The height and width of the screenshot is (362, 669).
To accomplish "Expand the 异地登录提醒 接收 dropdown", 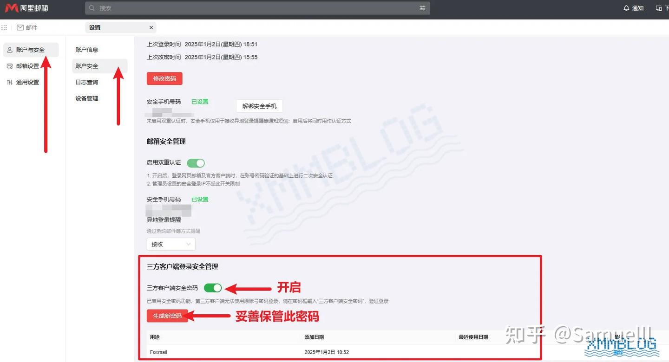I will (x=171, y=244).
